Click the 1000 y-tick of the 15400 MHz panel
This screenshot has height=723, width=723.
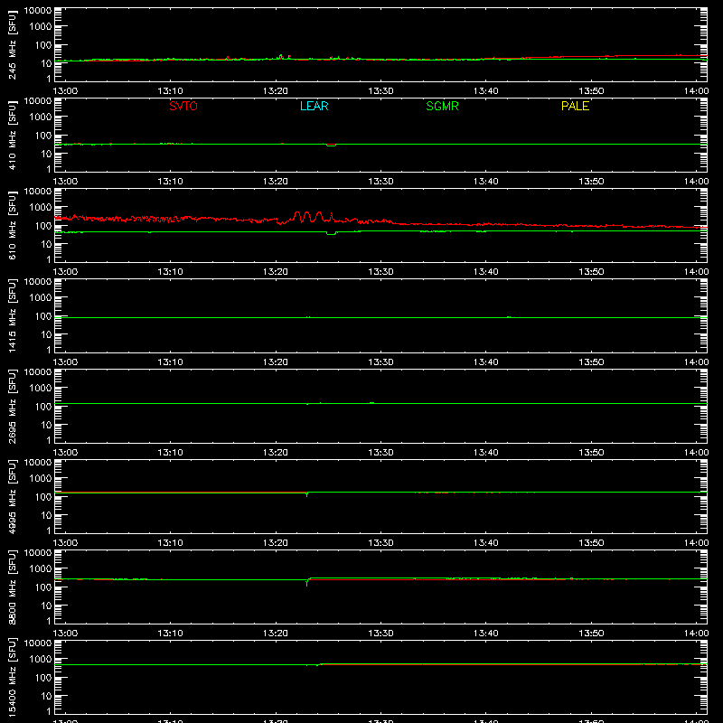point(41,660)
